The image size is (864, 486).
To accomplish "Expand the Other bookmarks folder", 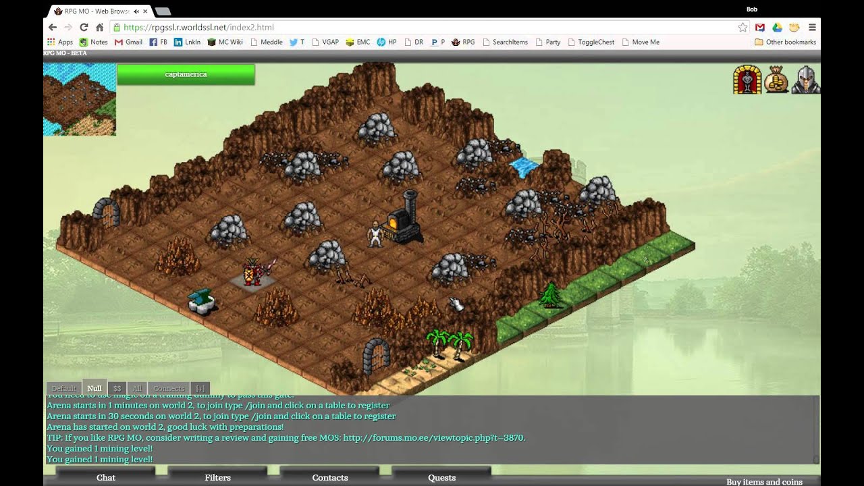I will tap(786, 42).
